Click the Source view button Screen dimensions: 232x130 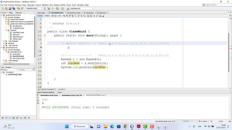(40, 16)
